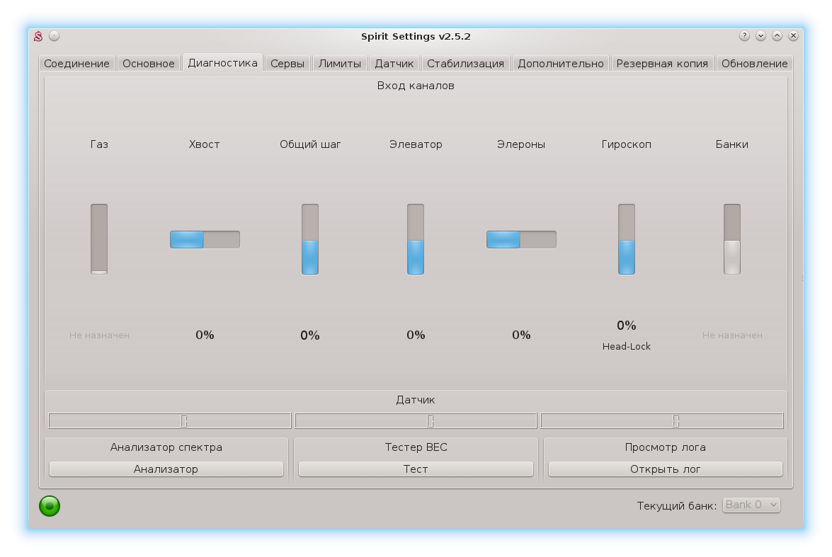Open the Обновление tab
832x557 pixels.
tap(754, 64)
